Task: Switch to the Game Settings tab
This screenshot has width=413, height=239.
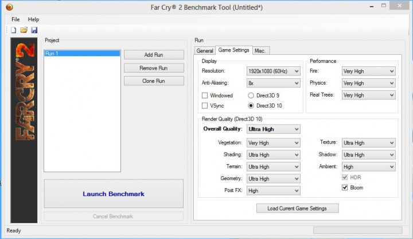Action: [233, 50]
